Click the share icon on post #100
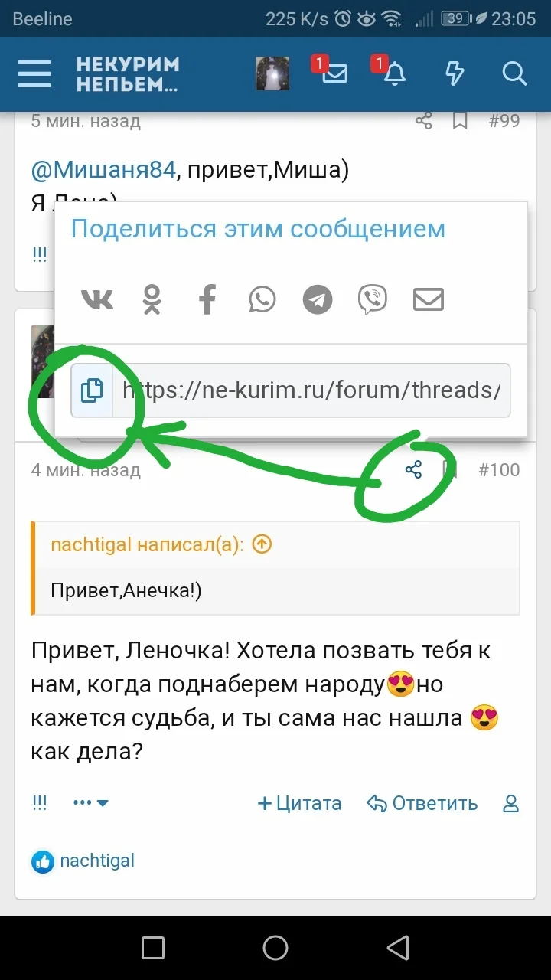 [414, 469]
